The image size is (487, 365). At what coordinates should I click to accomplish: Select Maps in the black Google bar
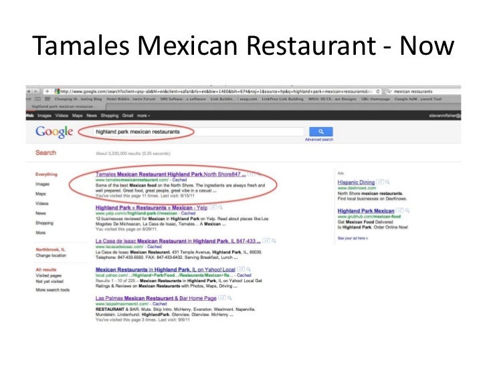click(x=78, y=116)
